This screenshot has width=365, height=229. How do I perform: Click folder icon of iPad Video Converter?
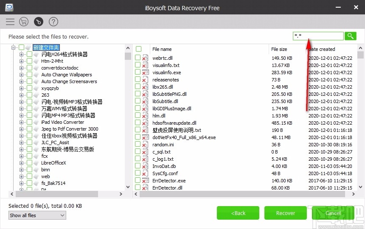[36, 122]
